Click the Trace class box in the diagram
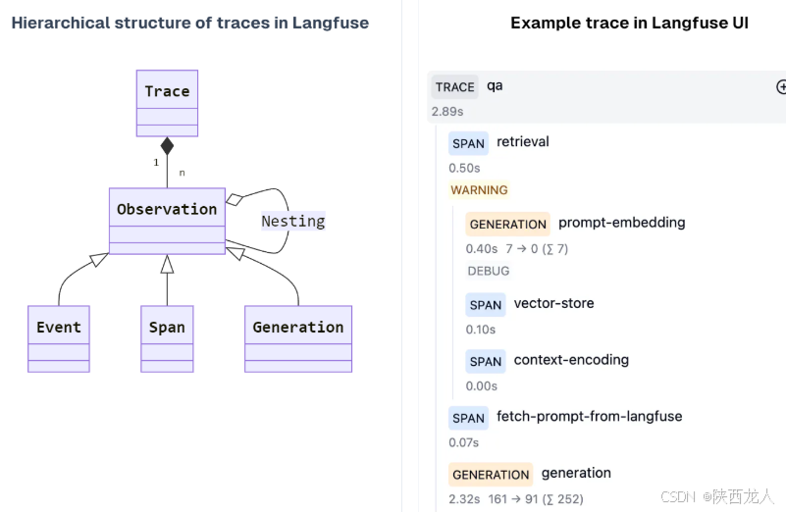The width and height of the screenshot is (786, 512). (167, 103)
